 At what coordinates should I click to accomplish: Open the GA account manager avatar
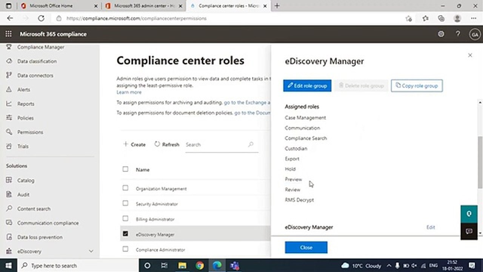tap(474, 34)
